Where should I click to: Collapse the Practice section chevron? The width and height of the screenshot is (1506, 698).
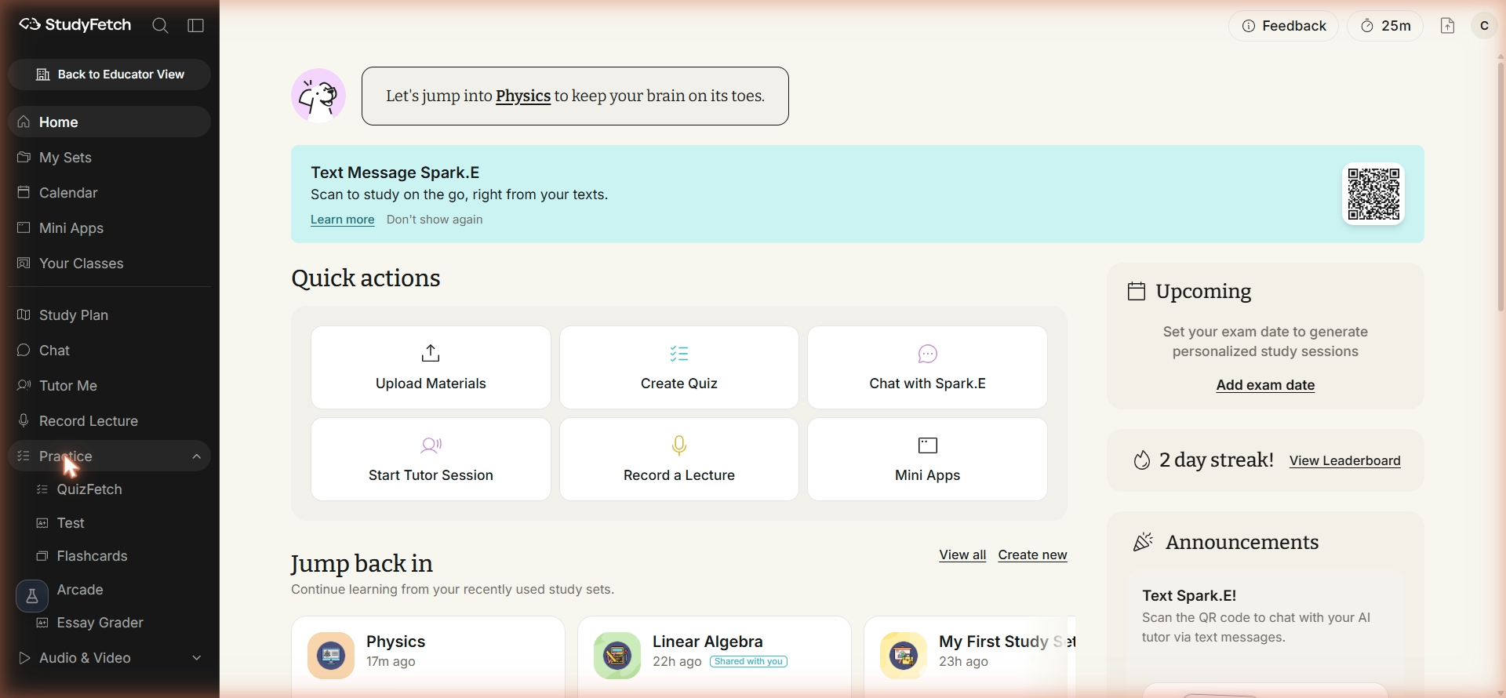[196, 456]
